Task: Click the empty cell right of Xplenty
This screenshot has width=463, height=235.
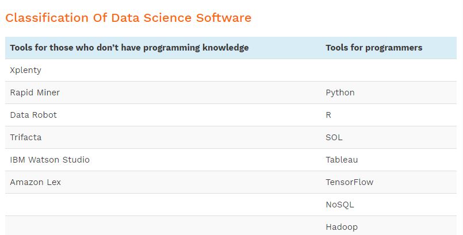Action: tap(388, 70)
